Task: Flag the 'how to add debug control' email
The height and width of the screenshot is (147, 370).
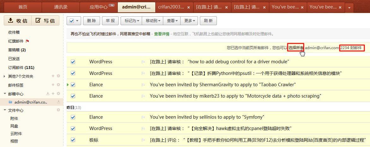Action: (x=143, y=62)
